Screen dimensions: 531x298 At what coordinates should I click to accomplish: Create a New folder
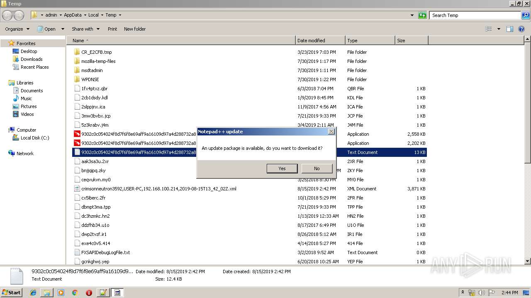(135, 29)
